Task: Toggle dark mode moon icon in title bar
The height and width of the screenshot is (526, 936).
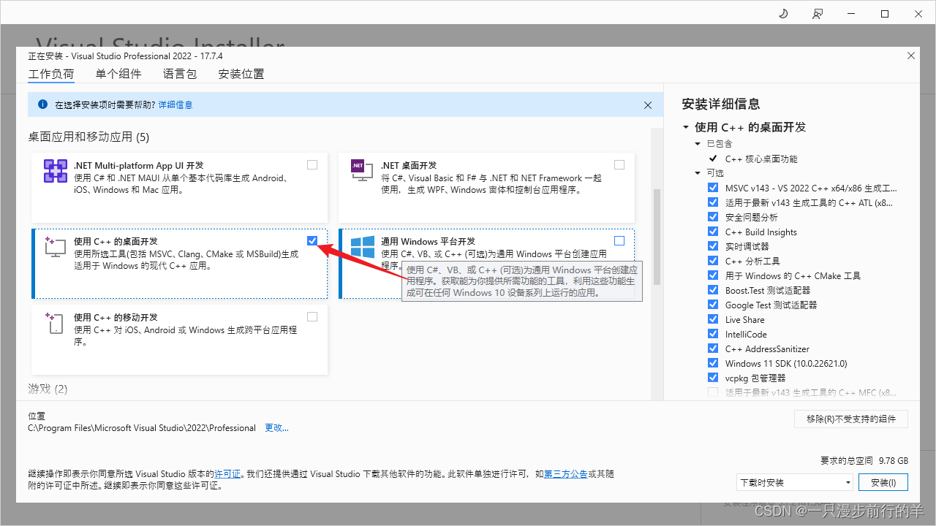Action: pos(782,14)
